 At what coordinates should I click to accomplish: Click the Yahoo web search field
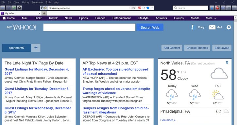coord(89,27)
